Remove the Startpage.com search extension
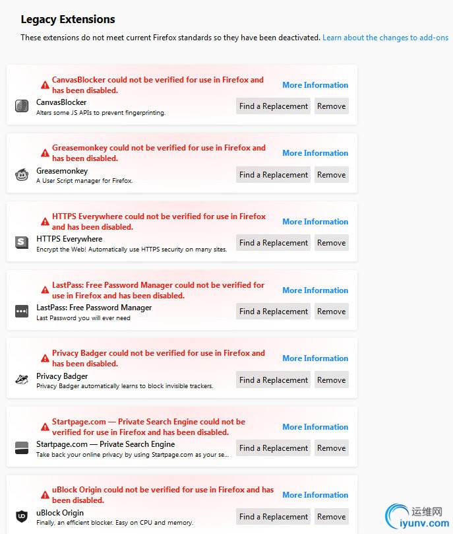The width and height of the screenshot is (453, 534). click(332, 448)
